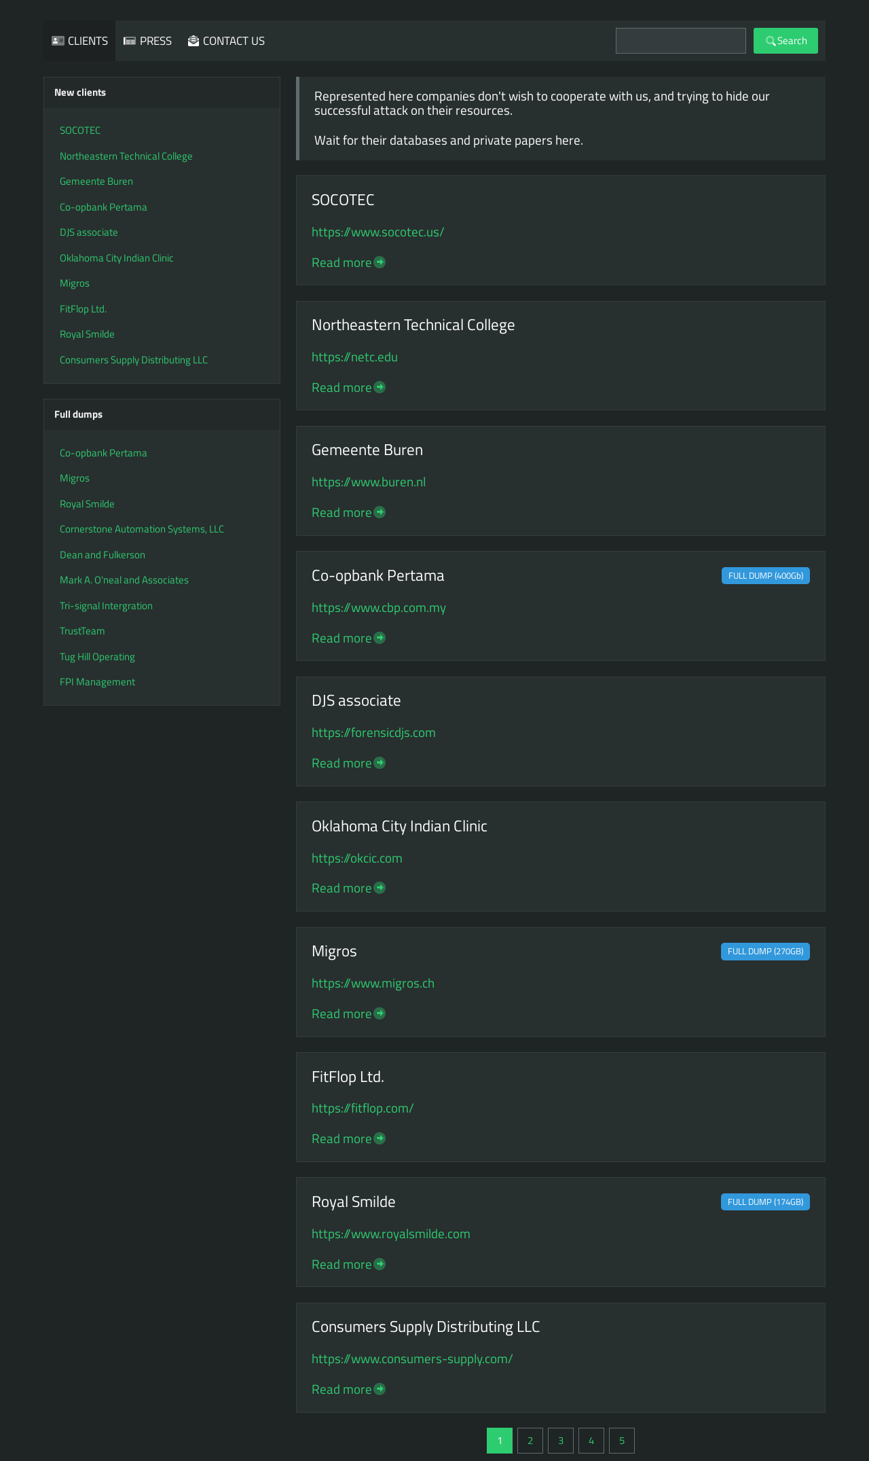Open the https://www.cbp.com.my link
The height and width of the screenshot is (1461, 869).
coord(379,608)
